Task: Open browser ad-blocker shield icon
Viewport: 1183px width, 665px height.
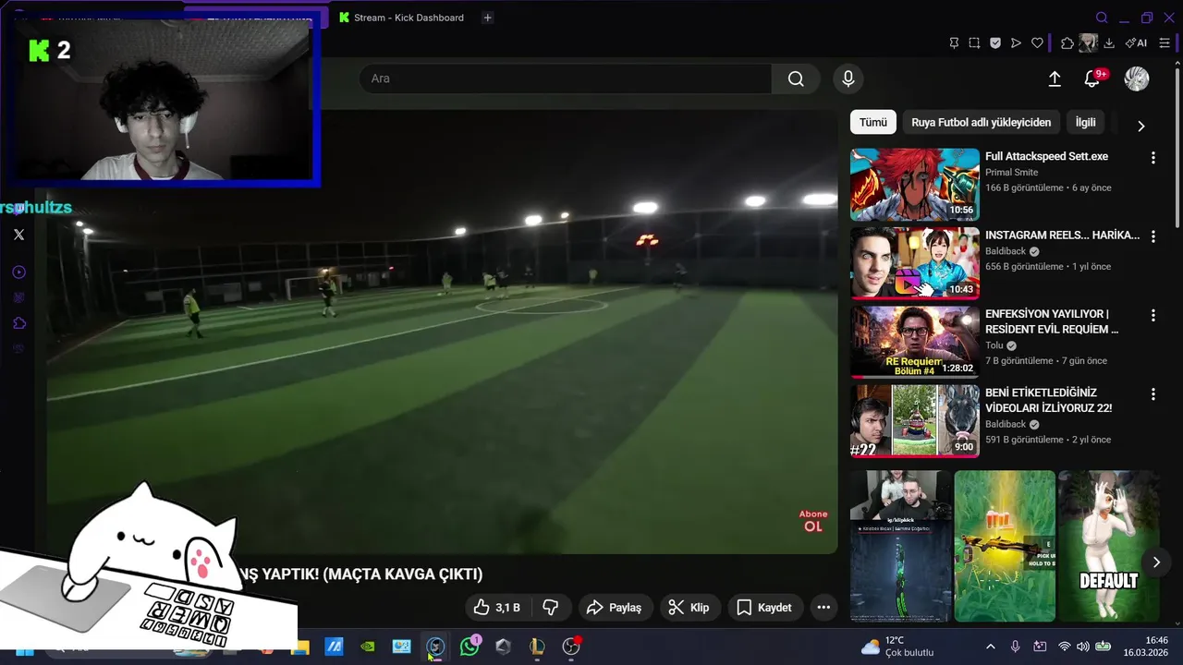Action: pos(995,42)
